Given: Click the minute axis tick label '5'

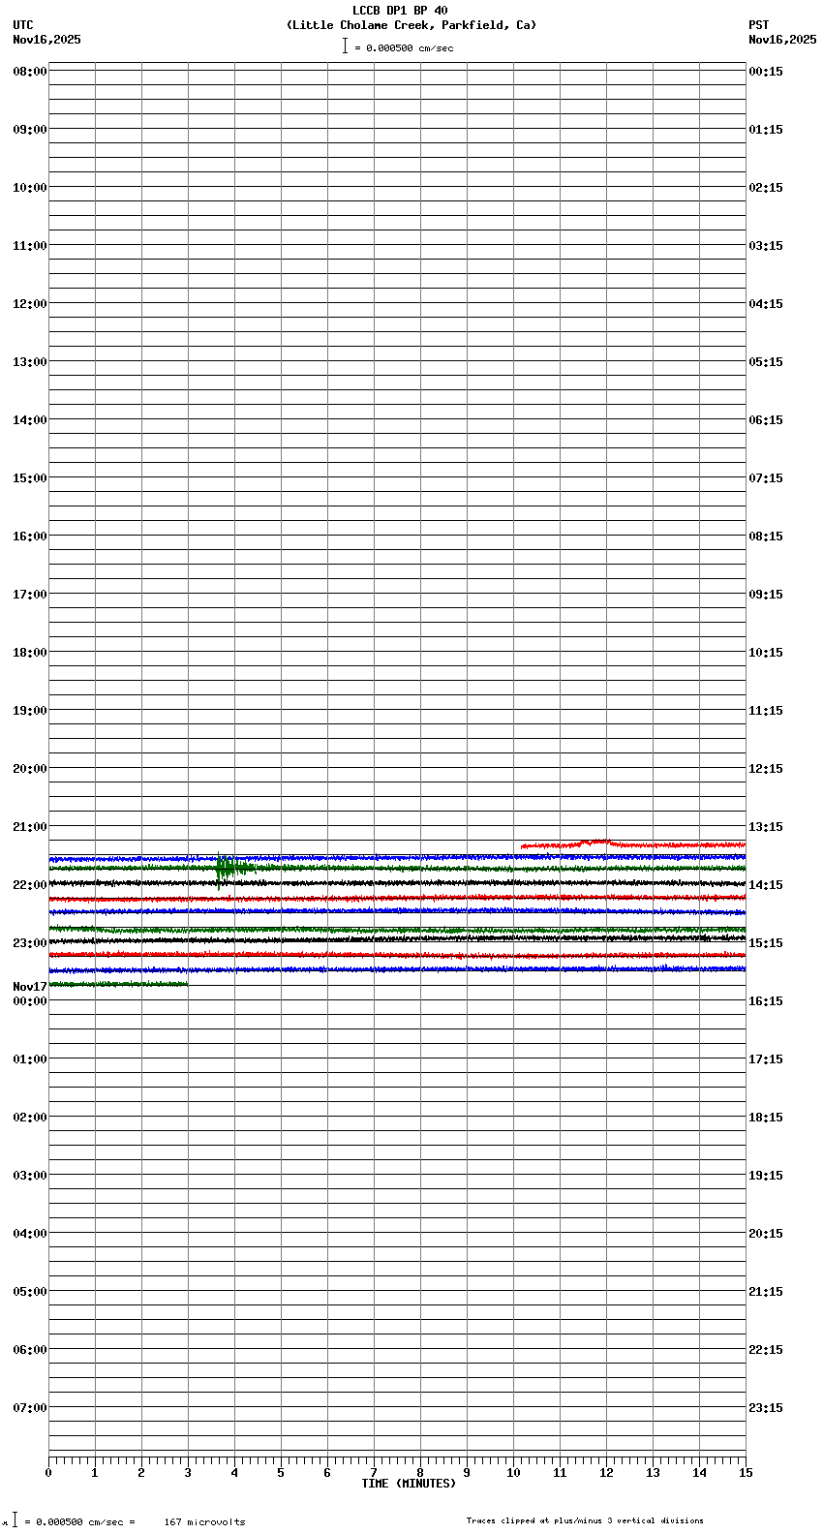Looking at the screenshot, I should pos(281,1473).
